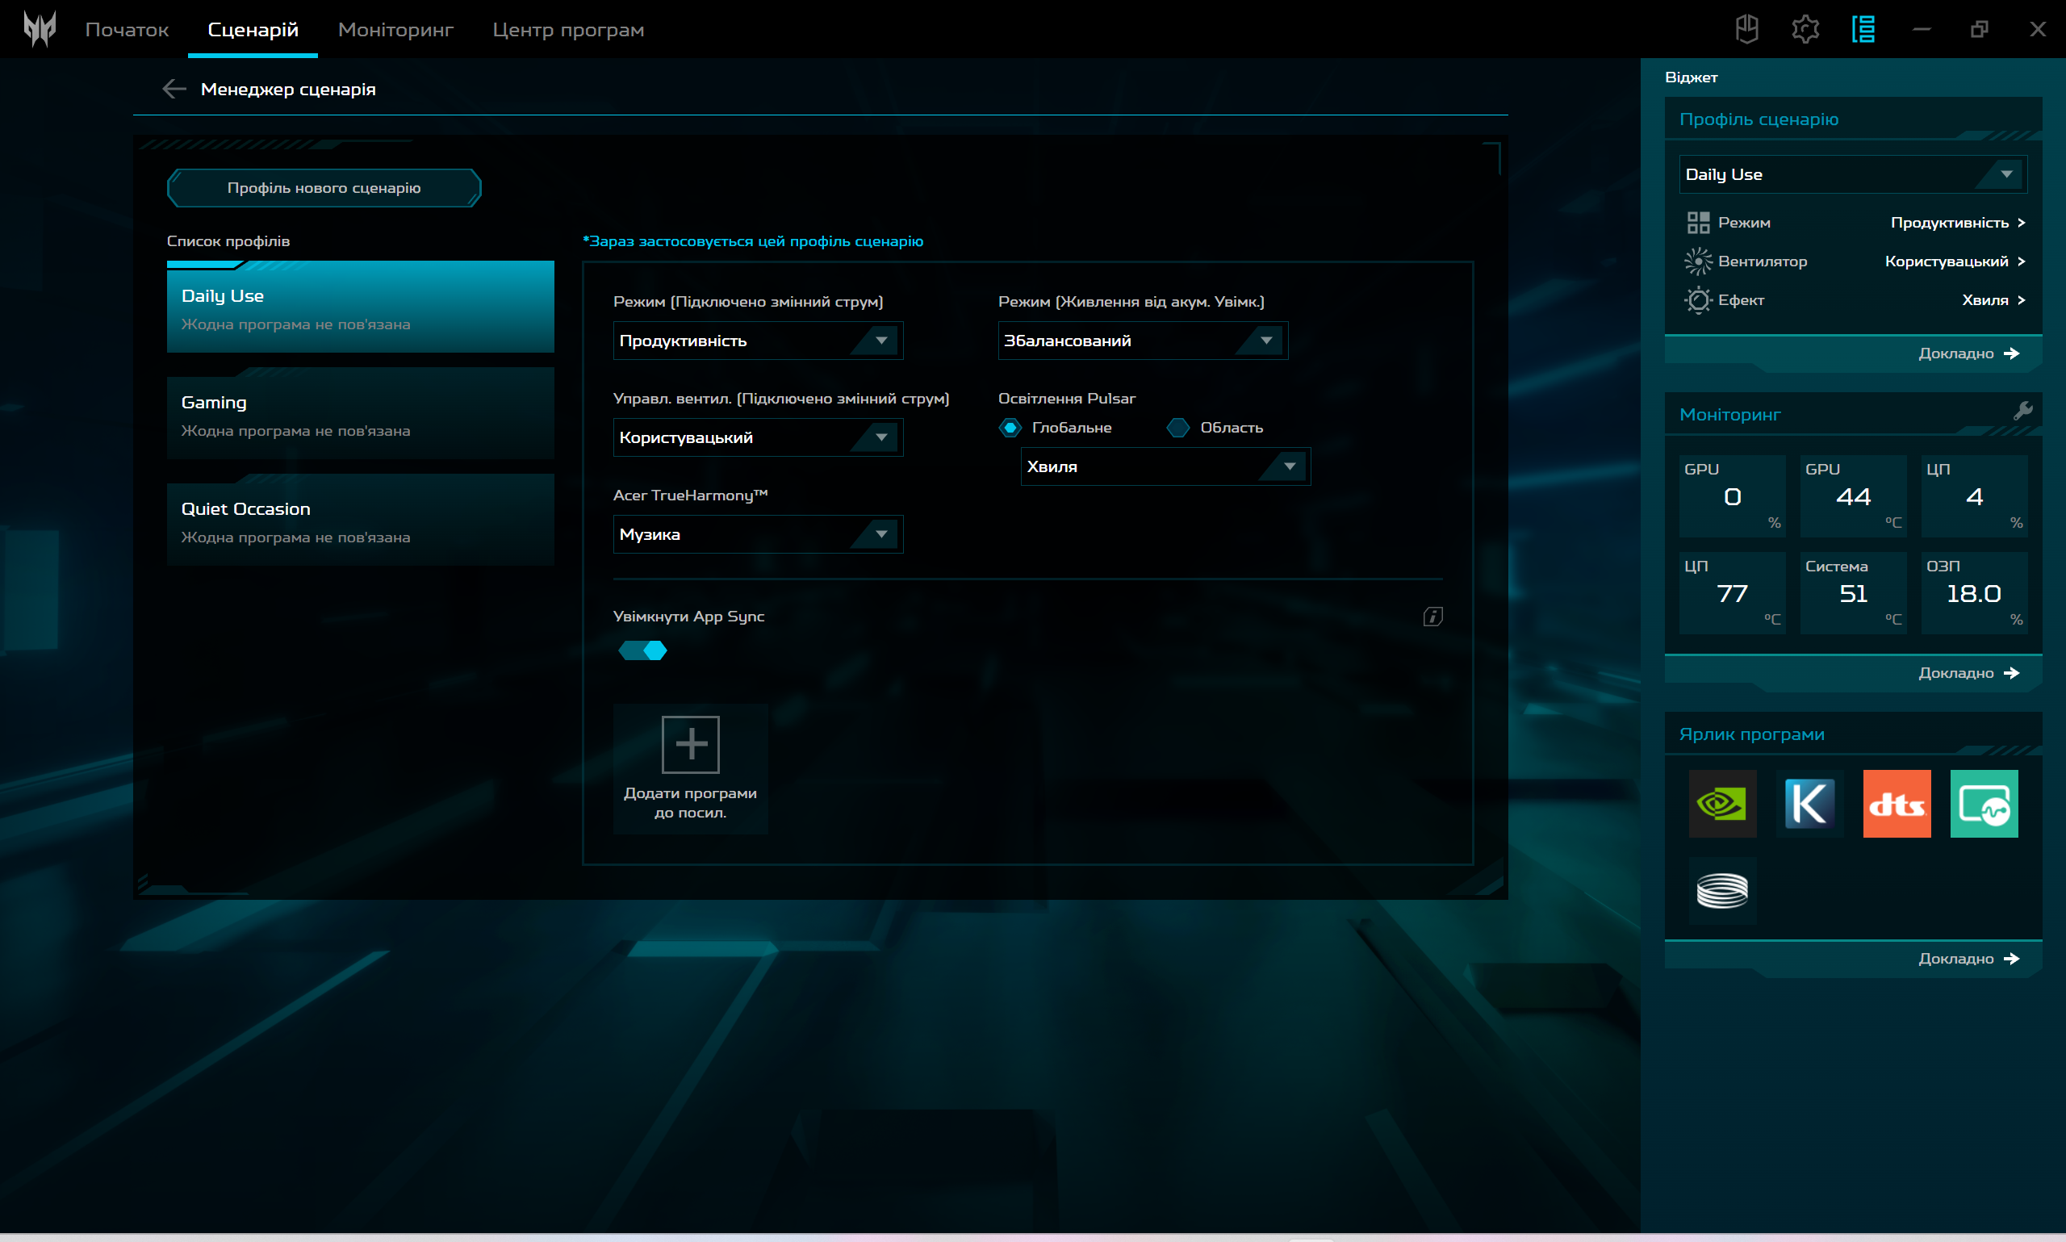The image size is (2066, 1242).
Task: Expand the Продуктивність mode dropdown
Action: point(757,341)
